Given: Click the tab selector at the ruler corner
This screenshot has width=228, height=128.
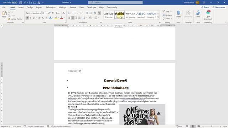Looking at the screenshot, I should (x=1, y=26).
